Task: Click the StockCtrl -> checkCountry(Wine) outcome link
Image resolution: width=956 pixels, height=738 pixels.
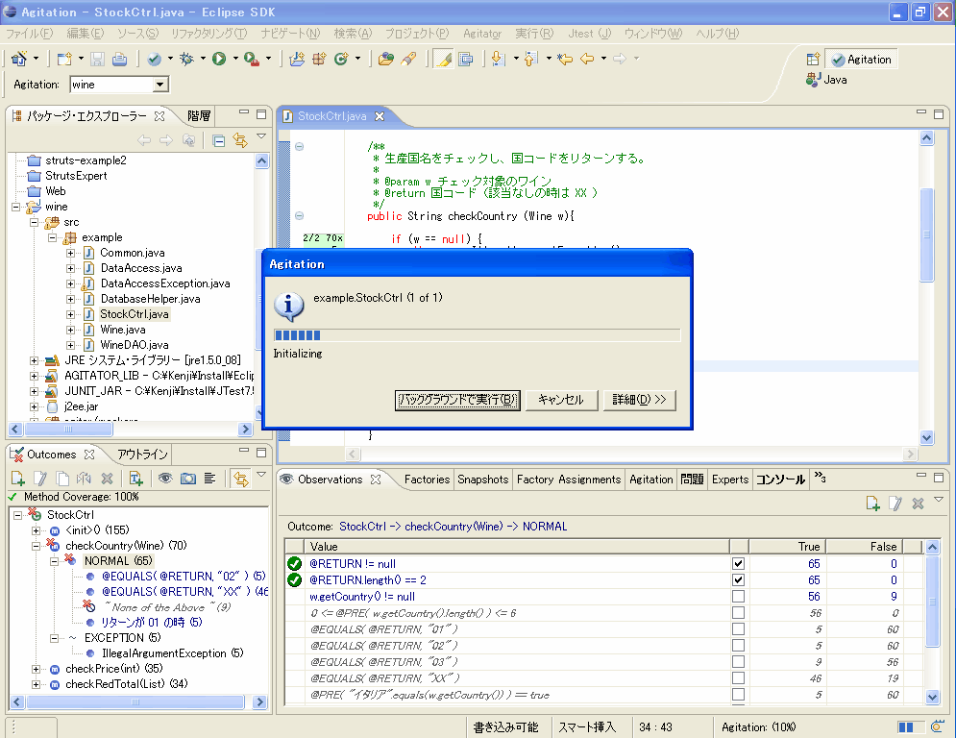Action: coord(453,527)
